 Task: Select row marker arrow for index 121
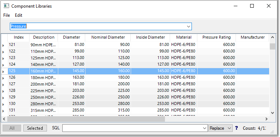click(x=3, y=46)
